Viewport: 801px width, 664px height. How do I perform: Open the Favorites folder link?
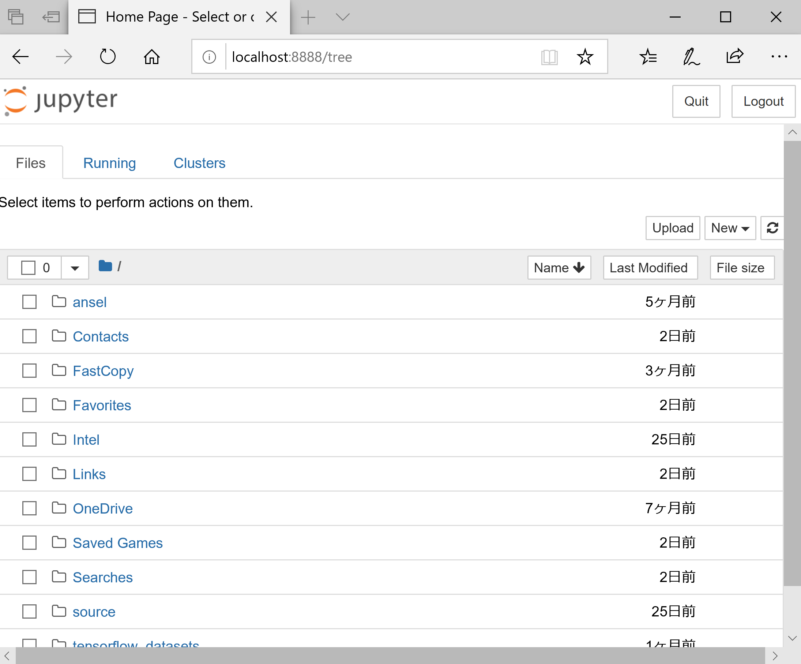pyautogui.click(x=102, y=405)
